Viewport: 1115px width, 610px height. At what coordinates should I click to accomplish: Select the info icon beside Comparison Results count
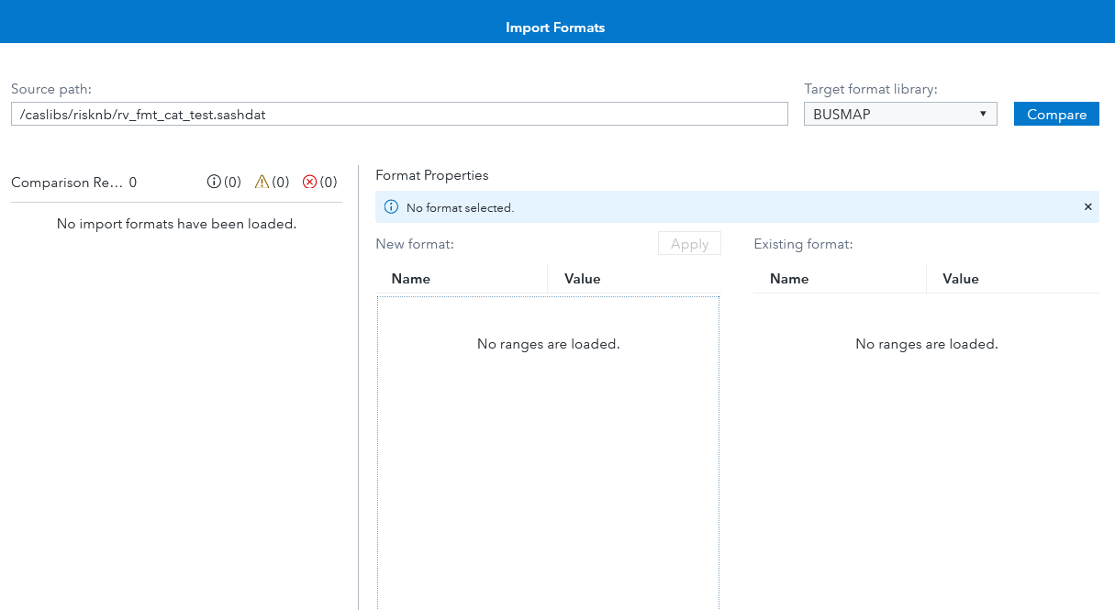(x=213, y=182)
